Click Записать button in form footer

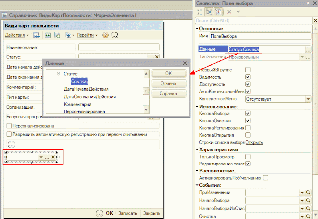tap(128, 213)
